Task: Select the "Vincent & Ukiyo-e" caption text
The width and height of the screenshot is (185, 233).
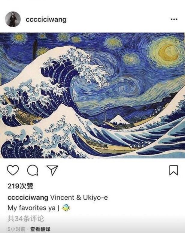Action: [x=79, y=198]
